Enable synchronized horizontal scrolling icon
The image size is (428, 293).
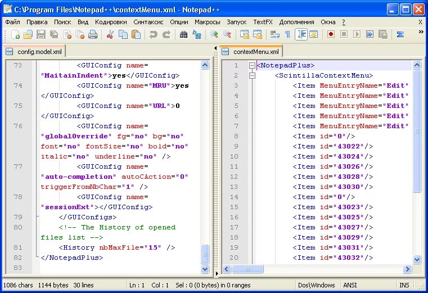coord(258,34)
